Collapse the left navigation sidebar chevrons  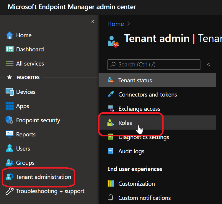point(92,22)
